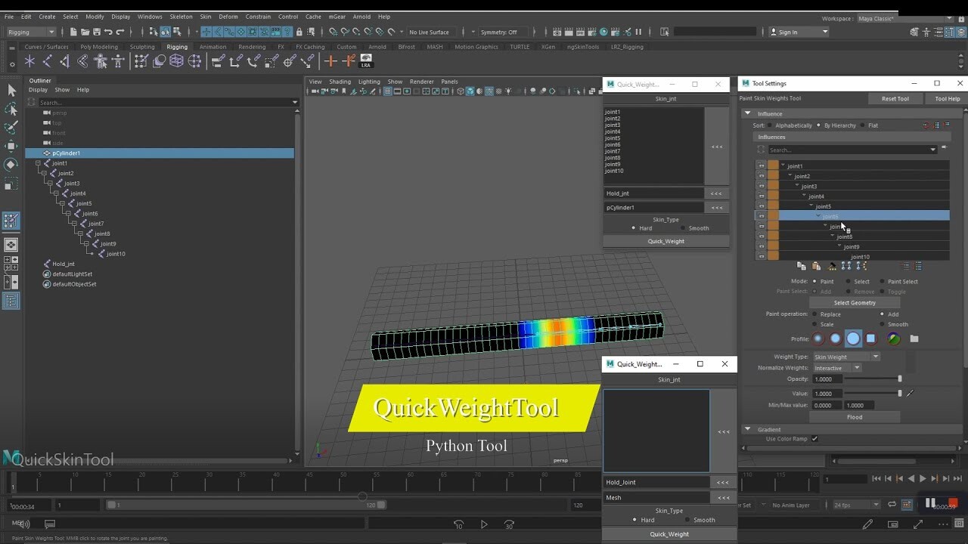Open the Skeleton menu
This screenshot has height=544, width=968.
click(181, 16)
